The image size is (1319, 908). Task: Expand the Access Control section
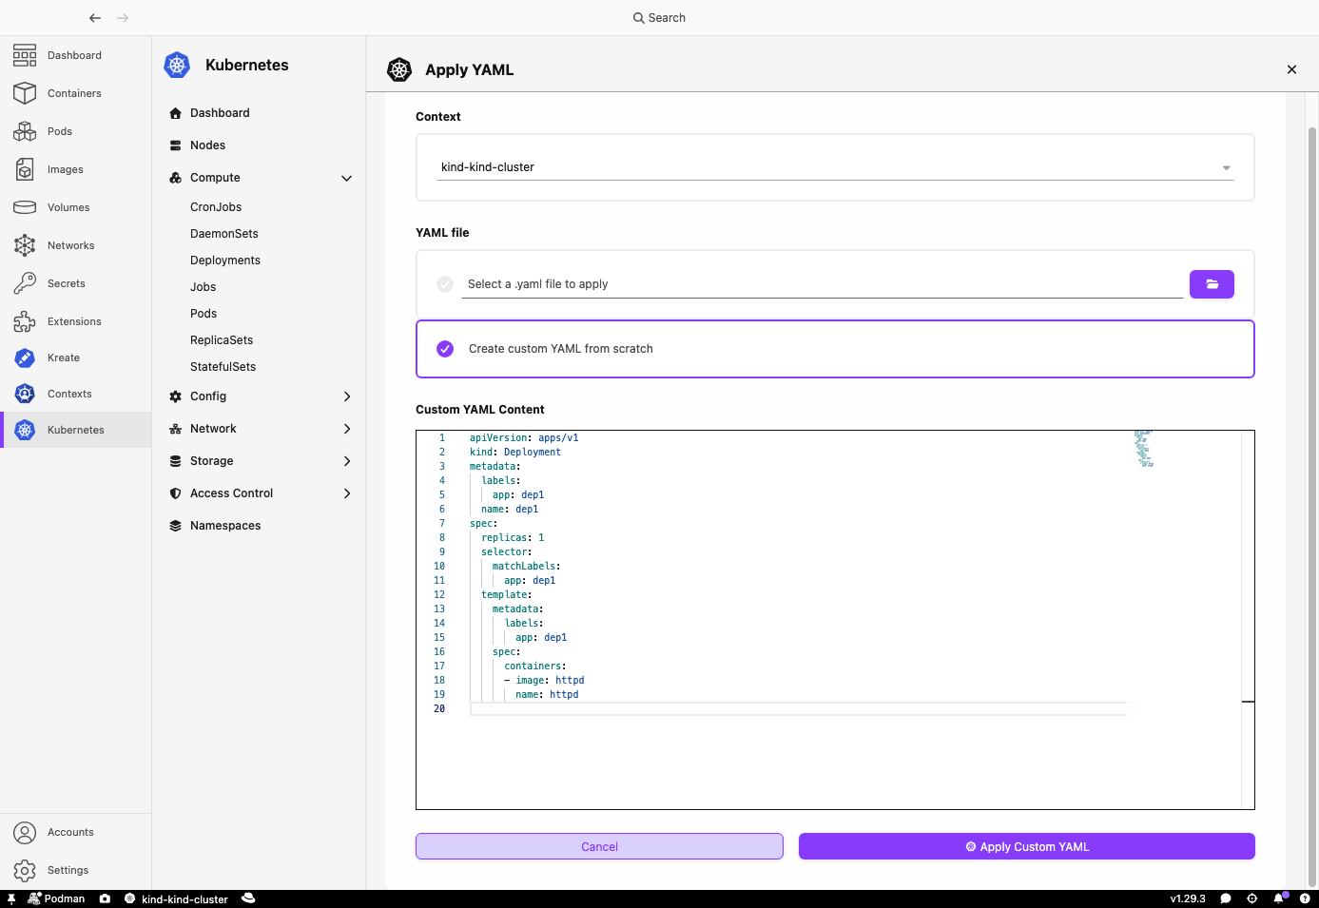(259, 493)
